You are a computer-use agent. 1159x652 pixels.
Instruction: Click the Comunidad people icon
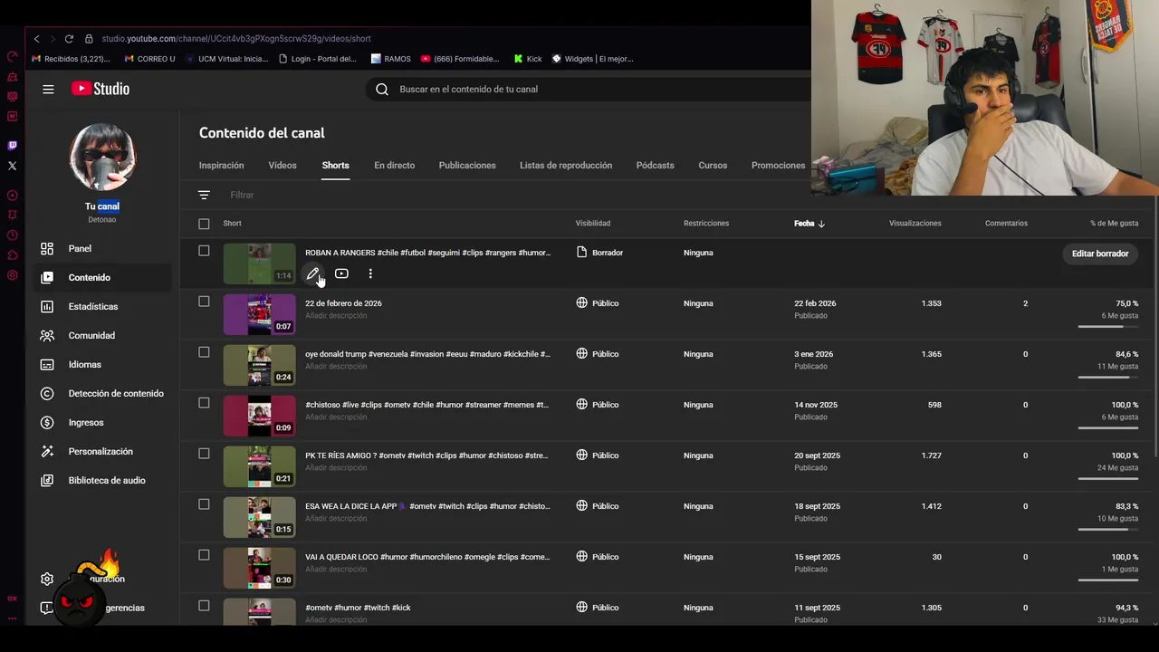pyautogui.click(x=47, y=335)
